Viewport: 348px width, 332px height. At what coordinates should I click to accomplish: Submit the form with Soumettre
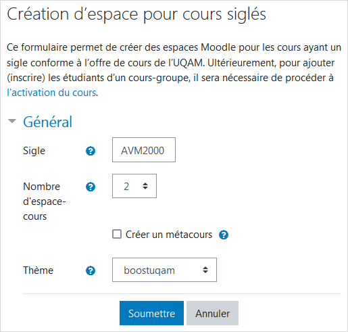151,313
